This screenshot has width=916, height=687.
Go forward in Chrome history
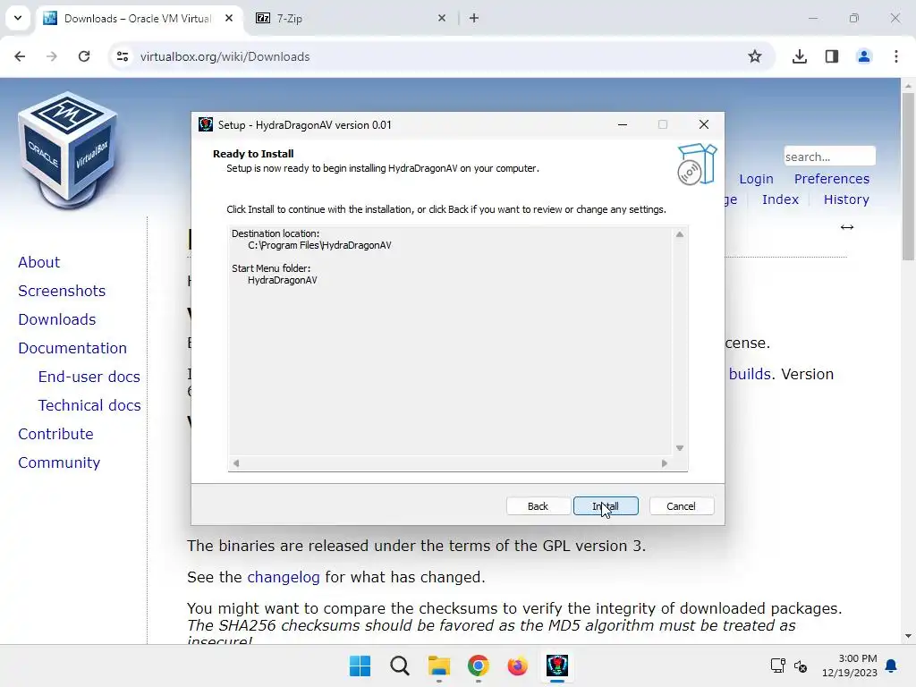(52, 56)
